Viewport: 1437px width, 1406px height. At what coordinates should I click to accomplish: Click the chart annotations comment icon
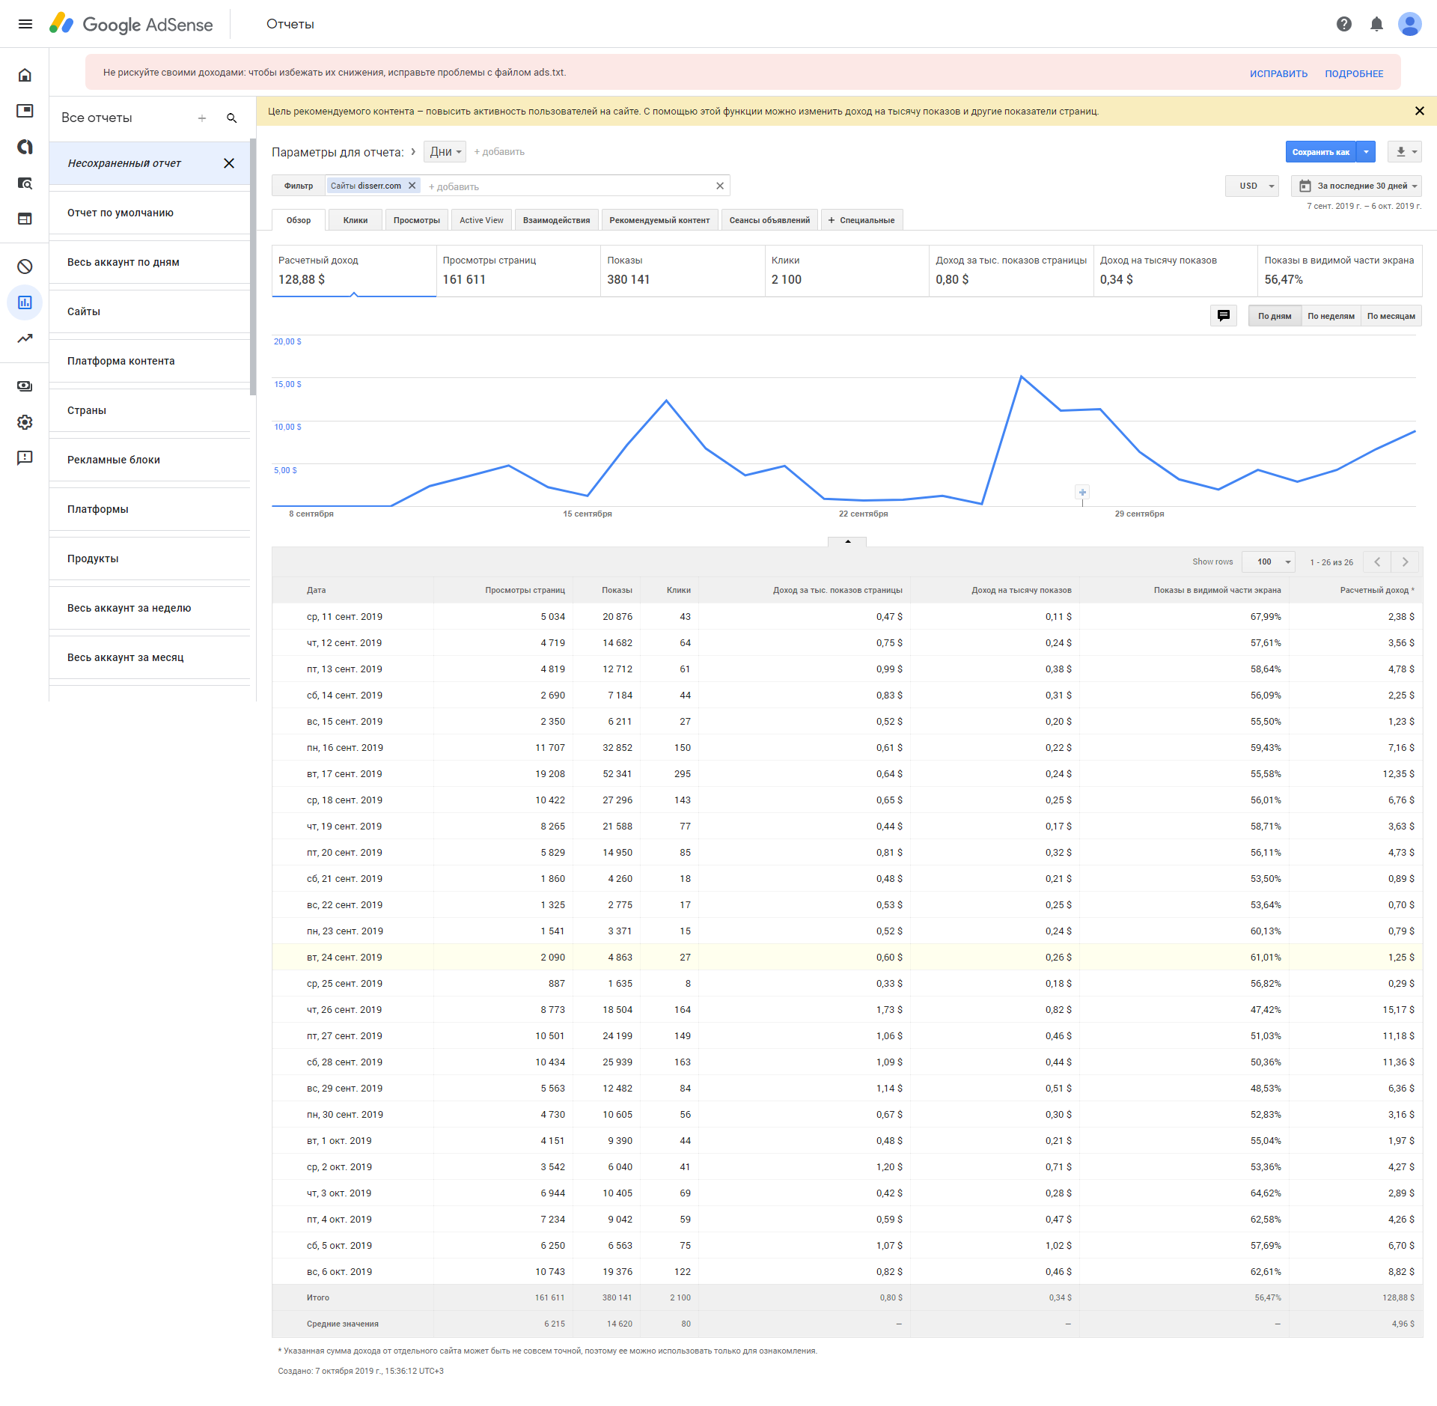click(x=1223, y=316)
